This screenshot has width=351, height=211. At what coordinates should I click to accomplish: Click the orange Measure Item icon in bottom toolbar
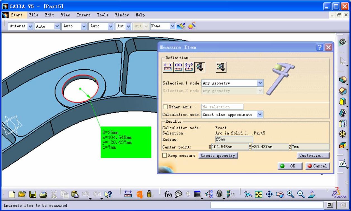139,194
